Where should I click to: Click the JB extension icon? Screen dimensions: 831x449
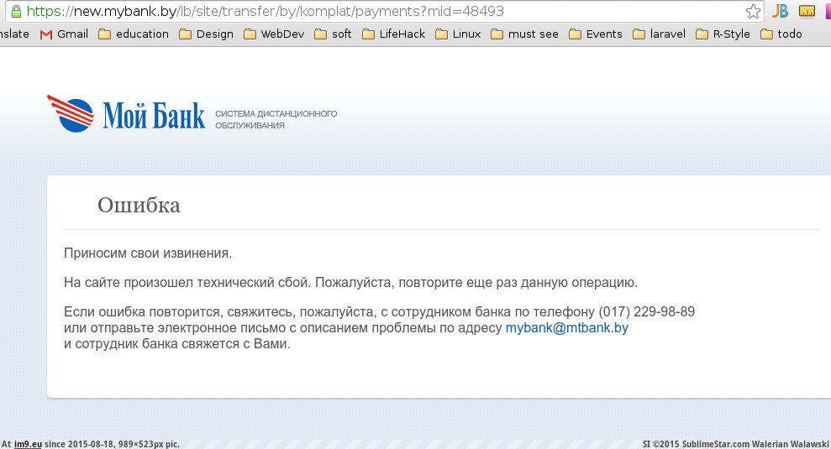click(x=781, y=12)
